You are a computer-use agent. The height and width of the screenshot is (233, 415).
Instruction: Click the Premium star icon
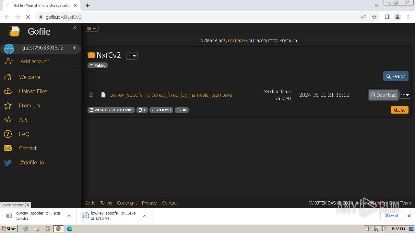click(8, 105)
